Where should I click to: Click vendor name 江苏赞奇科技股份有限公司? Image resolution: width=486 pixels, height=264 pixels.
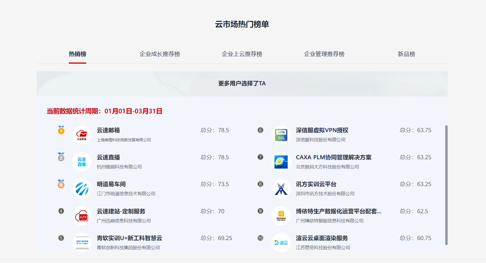point(323,247)
